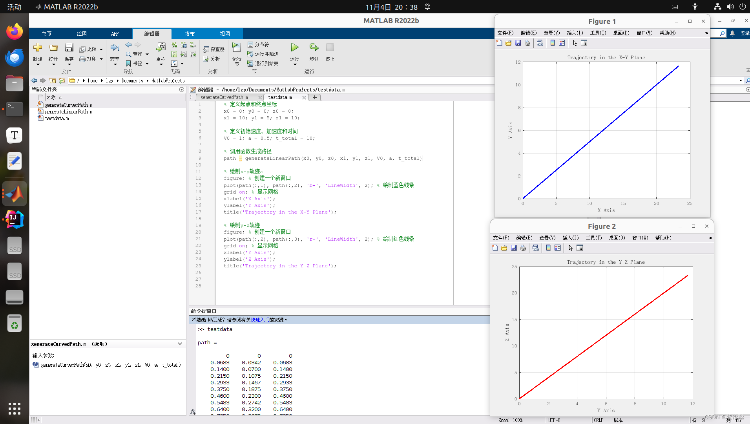Click the 分节符 (Section Break) button
Image resolution: width=750 pixels, height=424 pixels.
coord(259,45)
